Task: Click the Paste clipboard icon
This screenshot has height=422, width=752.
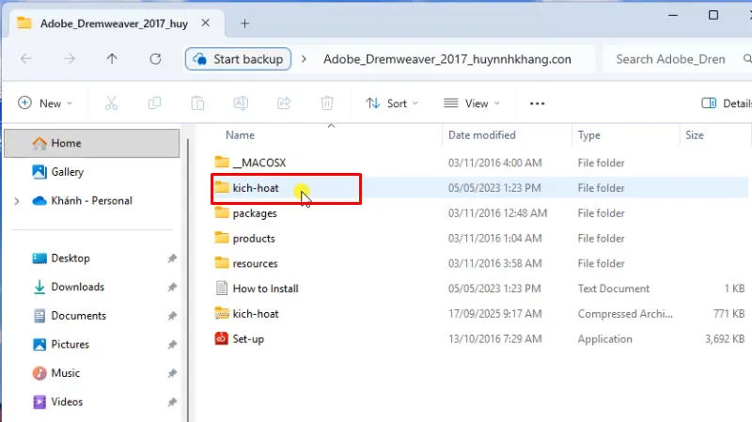Action: click(197, 103)
